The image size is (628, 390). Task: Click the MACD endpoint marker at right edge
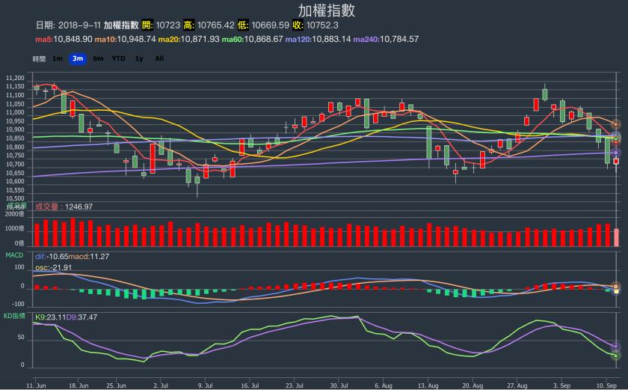pos(617,286)
